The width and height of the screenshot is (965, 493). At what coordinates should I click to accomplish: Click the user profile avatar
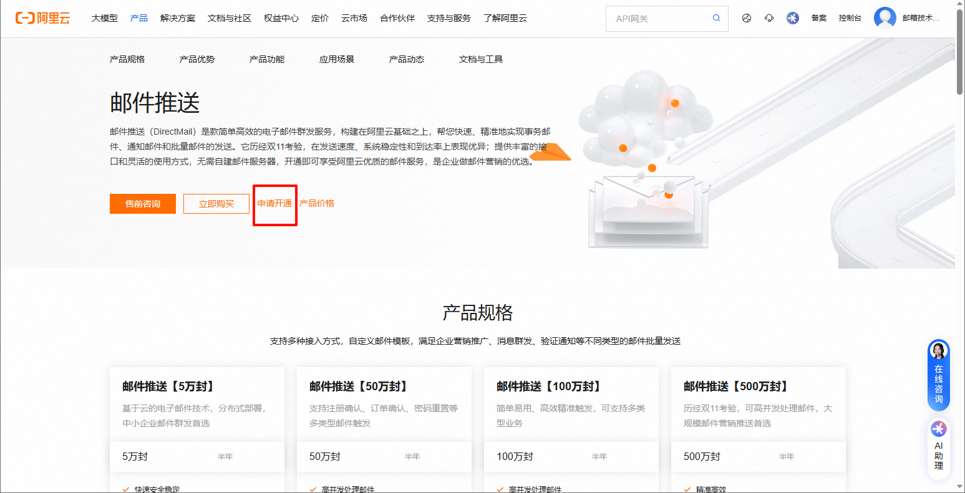[x=885, y=18]
